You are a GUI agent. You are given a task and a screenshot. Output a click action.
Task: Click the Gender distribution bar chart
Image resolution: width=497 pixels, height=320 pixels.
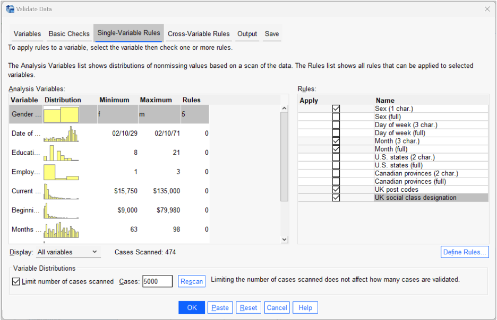[61, 114]
